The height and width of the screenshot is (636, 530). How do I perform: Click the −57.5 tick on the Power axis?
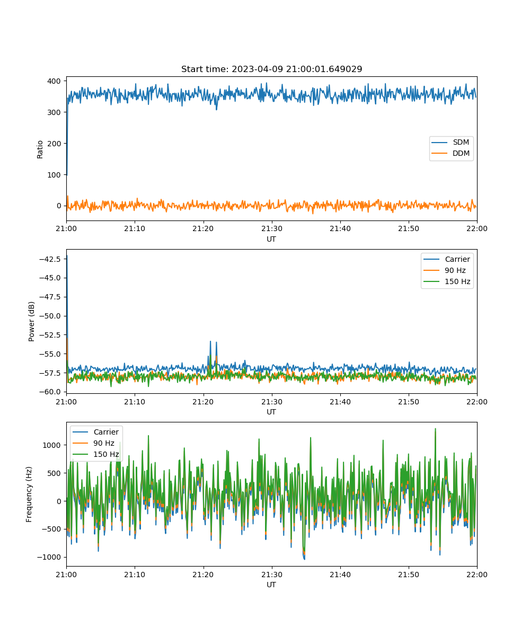50,373
